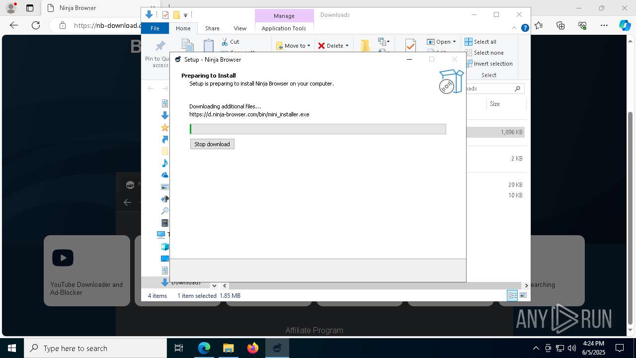This screenshot has width=636, height=358.
Task: Click the Ninja Browser setup package icon
Action: [x=451, y=82]
